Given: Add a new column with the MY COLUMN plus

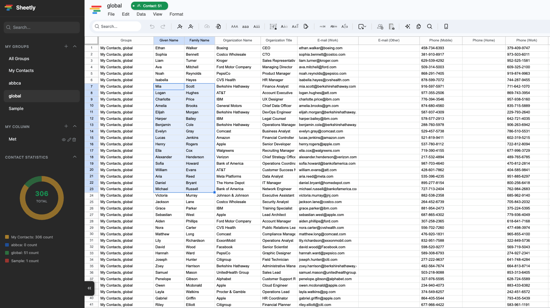Looking at the screenshot, I should (x=66, y=126).
